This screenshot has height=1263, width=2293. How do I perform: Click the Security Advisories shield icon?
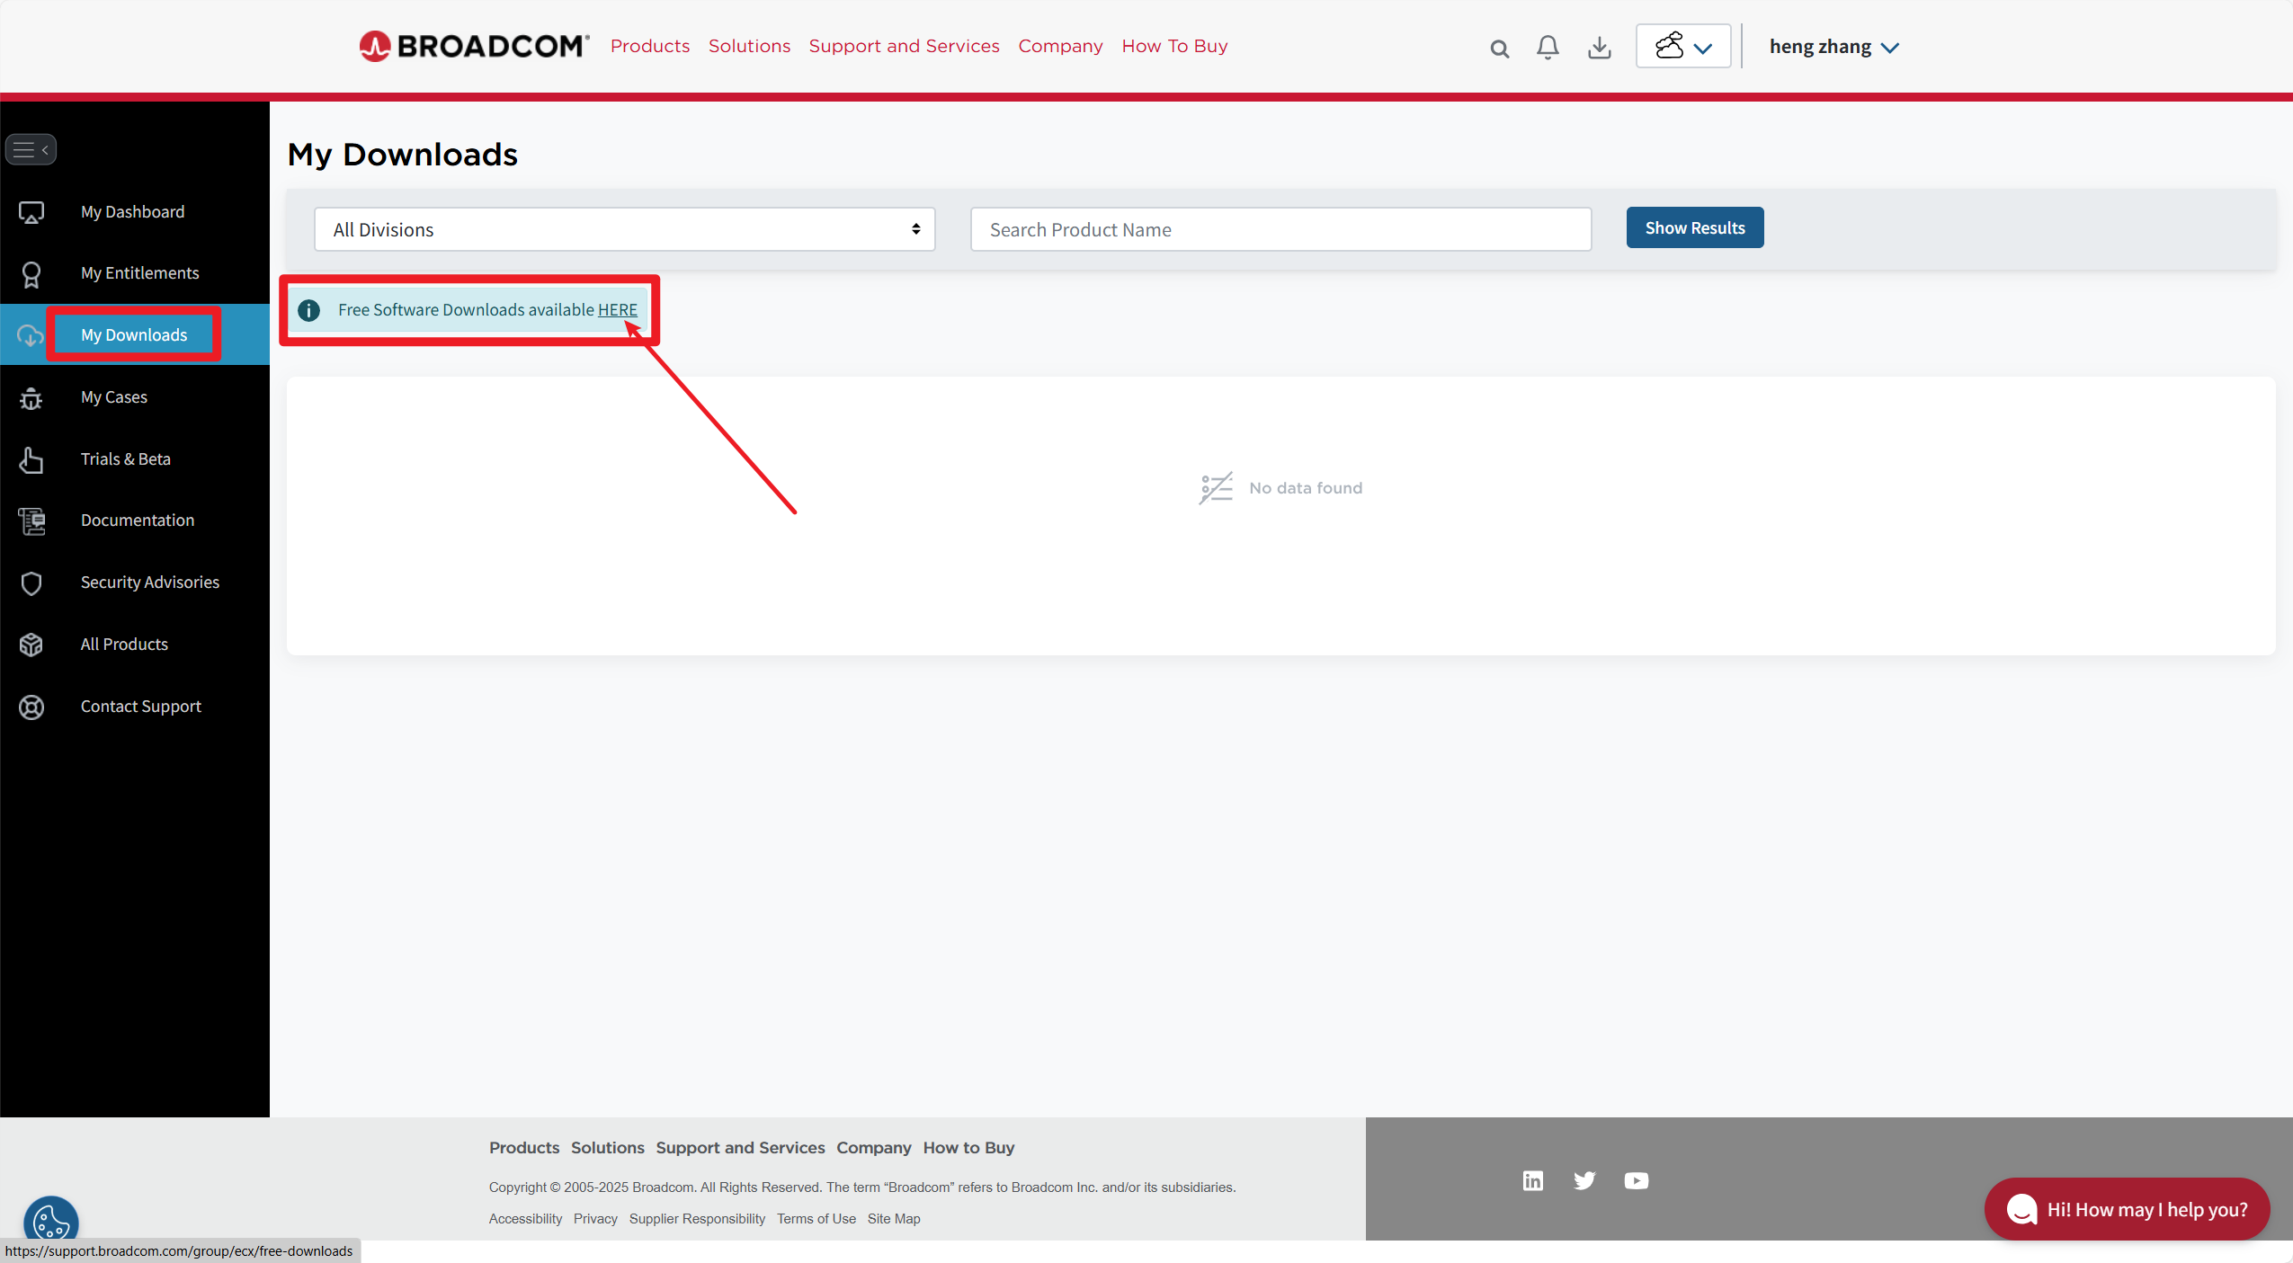pos(31,583)
